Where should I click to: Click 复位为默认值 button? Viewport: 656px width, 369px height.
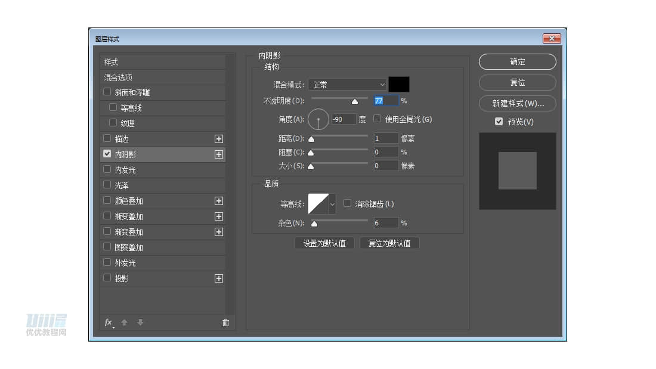[389, 243]
